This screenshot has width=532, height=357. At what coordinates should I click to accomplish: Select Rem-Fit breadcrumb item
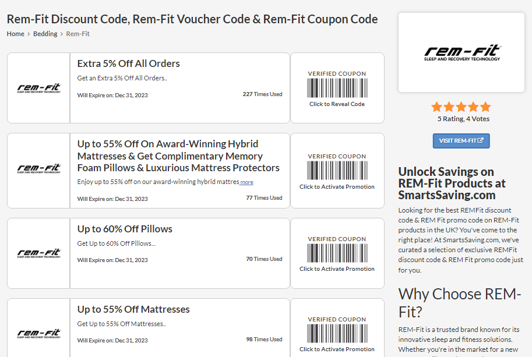77,34
